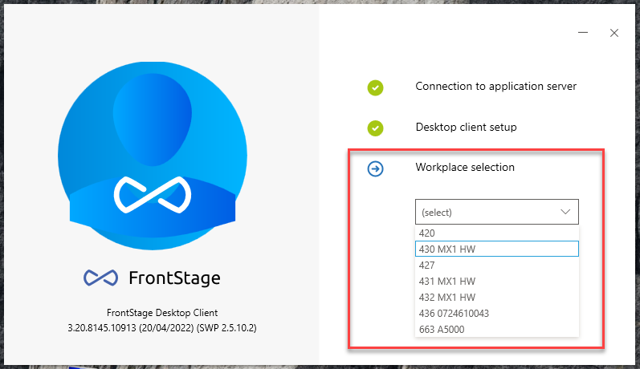Open the workplace (select) combo box

pyautogui.click(x=497, y=212)
